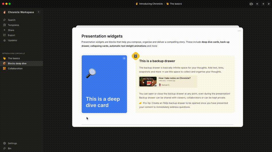Click the Search magnifier icon in sidebar

tap(5, 20)
